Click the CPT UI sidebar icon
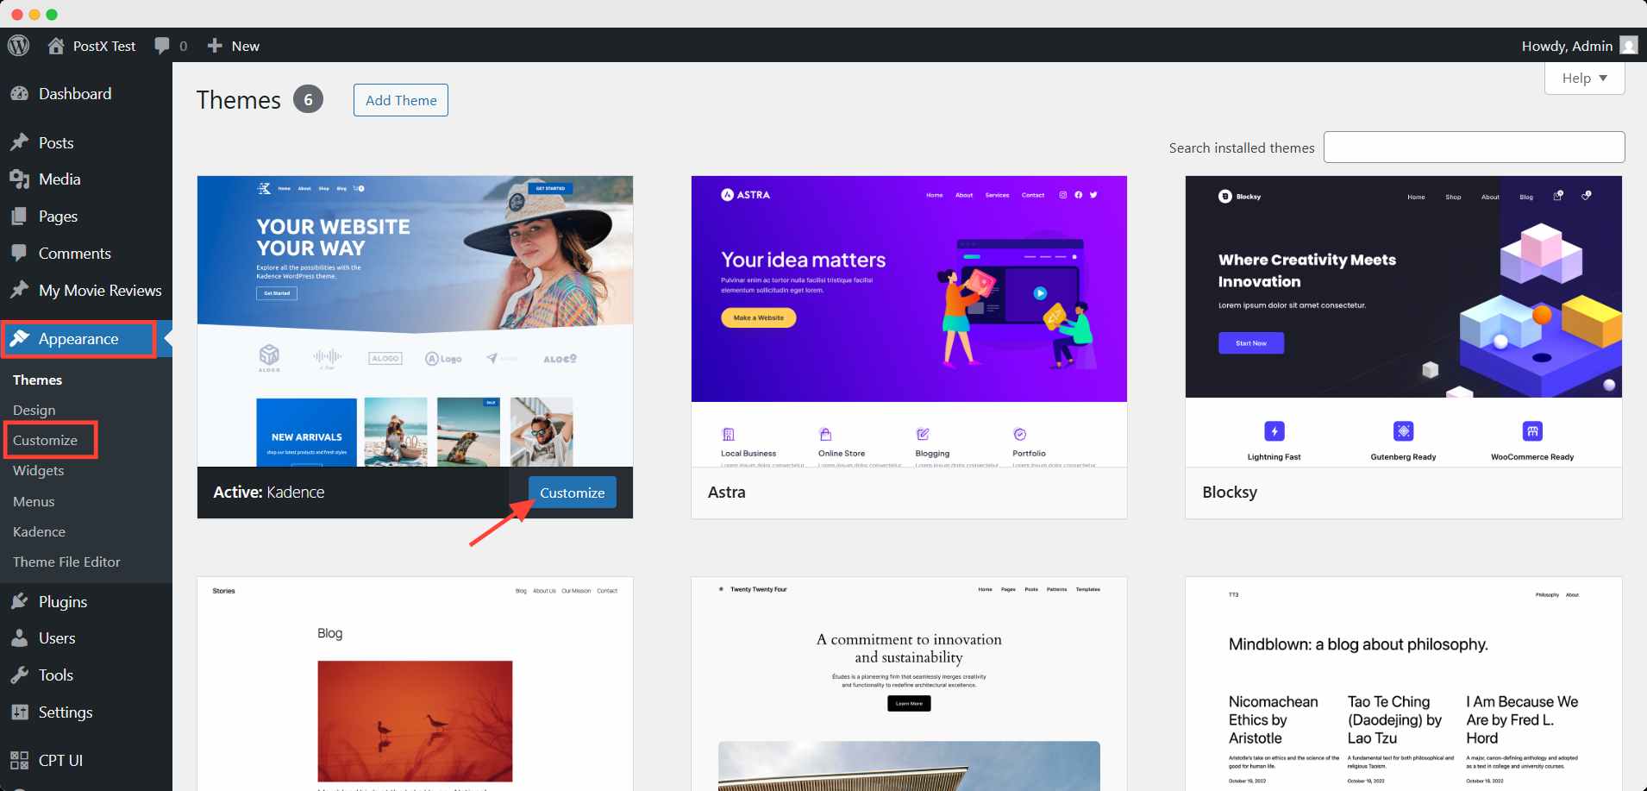The image size is (1647, 791). 19,760
